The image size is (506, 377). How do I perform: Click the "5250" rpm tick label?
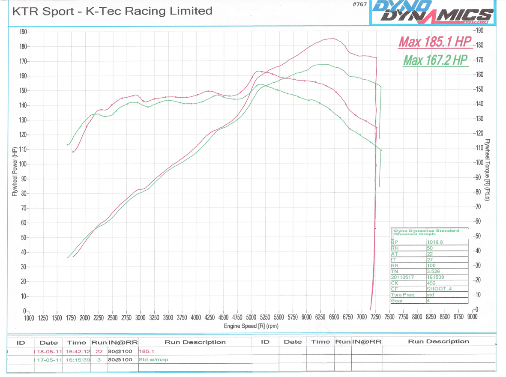pyautogui.click(x=265, y=317)
